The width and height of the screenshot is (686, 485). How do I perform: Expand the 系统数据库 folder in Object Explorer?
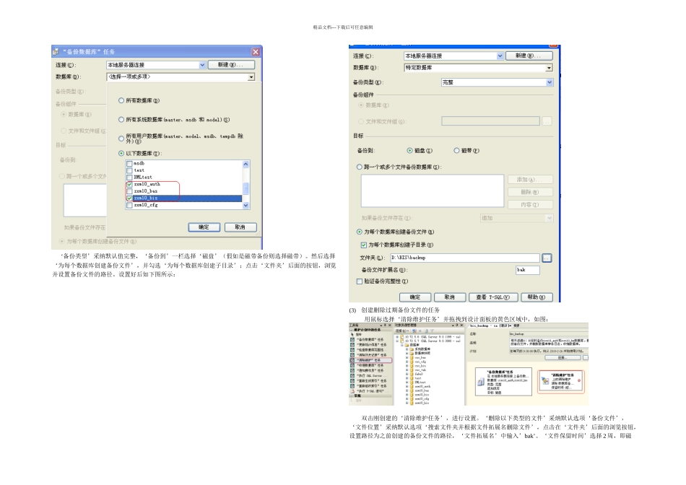coord(407,350)
